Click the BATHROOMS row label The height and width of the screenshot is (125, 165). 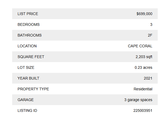pyautogui.click(x=30, y=35)
